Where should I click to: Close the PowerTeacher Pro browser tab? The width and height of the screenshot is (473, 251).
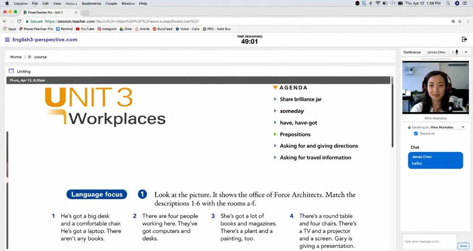pyautogui.click(x=76, y=12)
